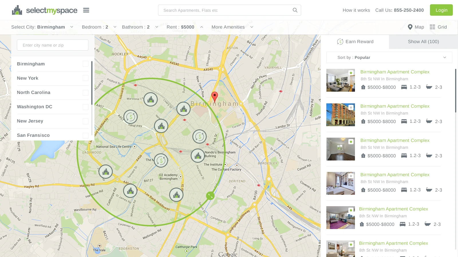Click building marker above Hagley Rd
The width and height of the screenshot is (458, 257).
point(106,172)
